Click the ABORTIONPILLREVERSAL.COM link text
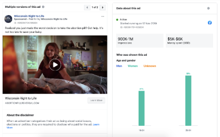Viewport: 220px width, 137px height. [22, 103]
